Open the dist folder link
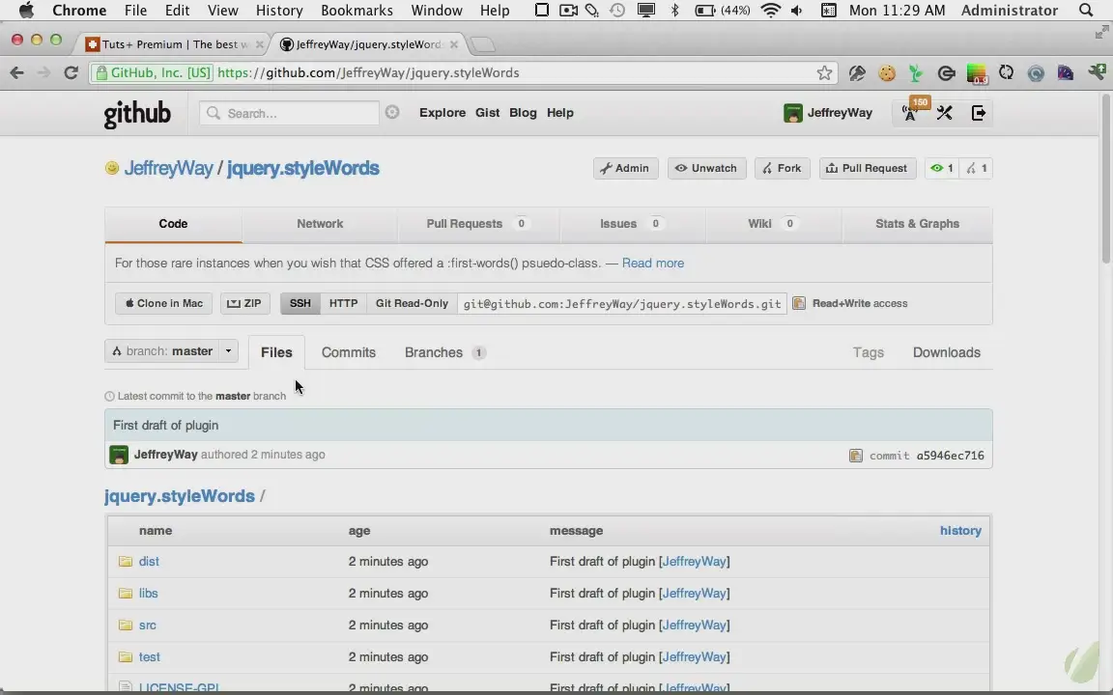The height and width of the screenshot is (695, 1113). pyautogui.click(x=149, y=561)
